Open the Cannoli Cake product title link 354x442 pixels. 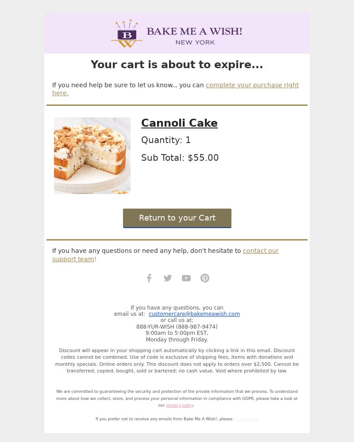click(179, 123)
